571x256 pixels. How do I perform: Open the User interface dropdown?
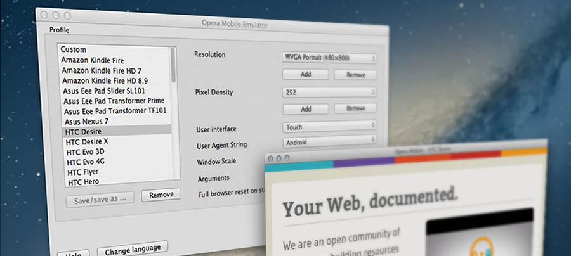329,127
